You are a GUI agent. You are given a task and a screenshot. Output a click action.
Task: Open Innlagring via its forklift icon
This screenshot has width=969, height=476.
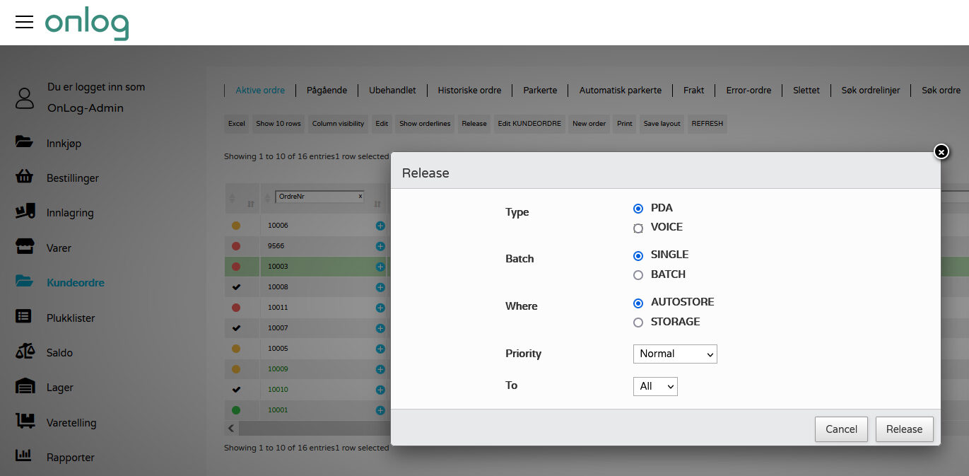(25, 212)
